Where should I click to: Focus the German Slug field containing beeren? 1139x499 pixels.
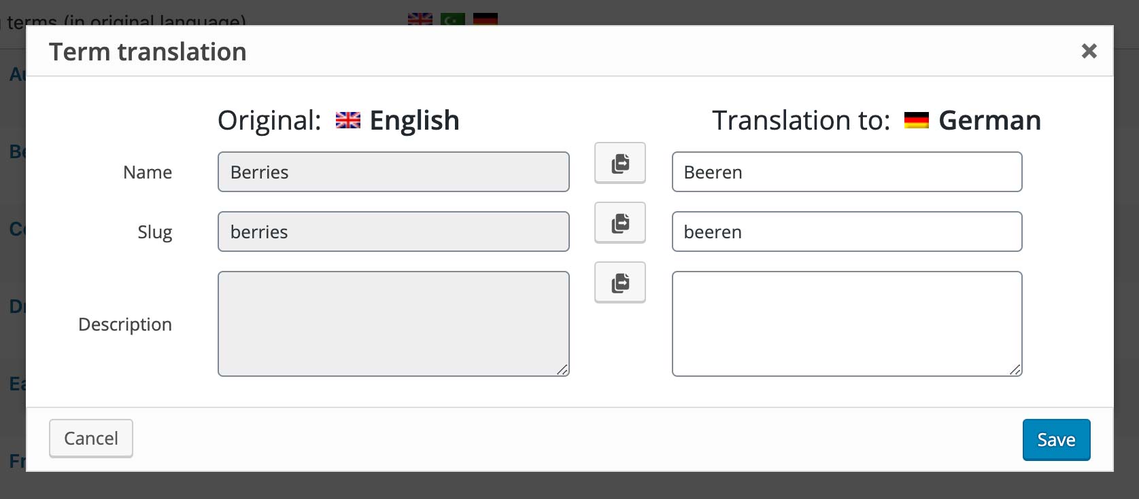click(847, 232)
